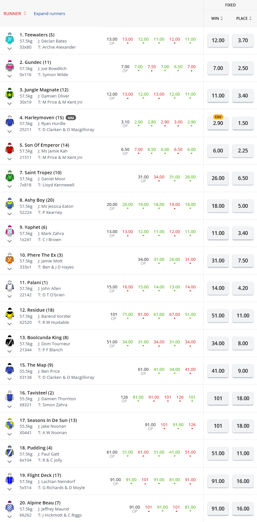This screenshot has width=257, height=522.
Task: Click Jungle Magnate jockey silks icon
Action: click(10, 93)
